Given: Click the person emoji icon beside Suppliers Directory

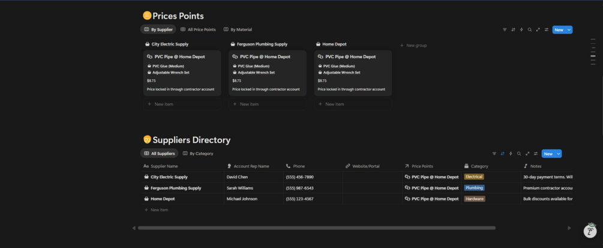Looking at the screenshot, I should coord(147,139).
